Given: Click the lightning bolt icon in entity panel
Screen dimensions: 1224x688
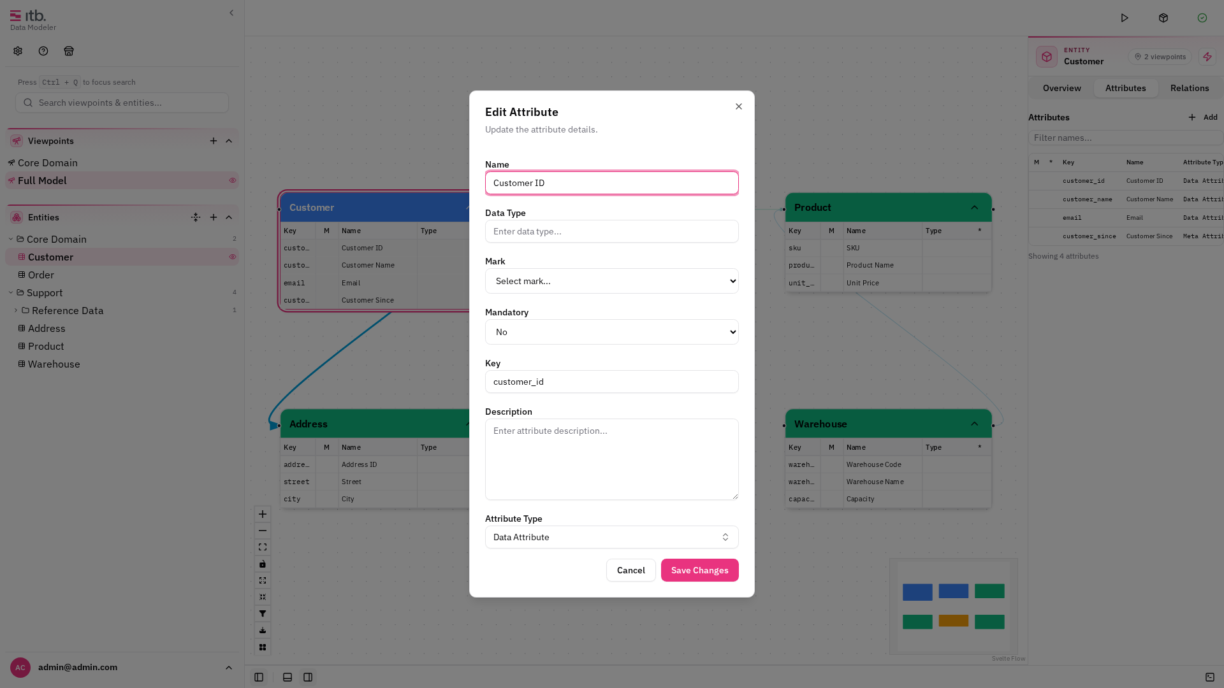Looking at the screenshot, I should 1207,57.
